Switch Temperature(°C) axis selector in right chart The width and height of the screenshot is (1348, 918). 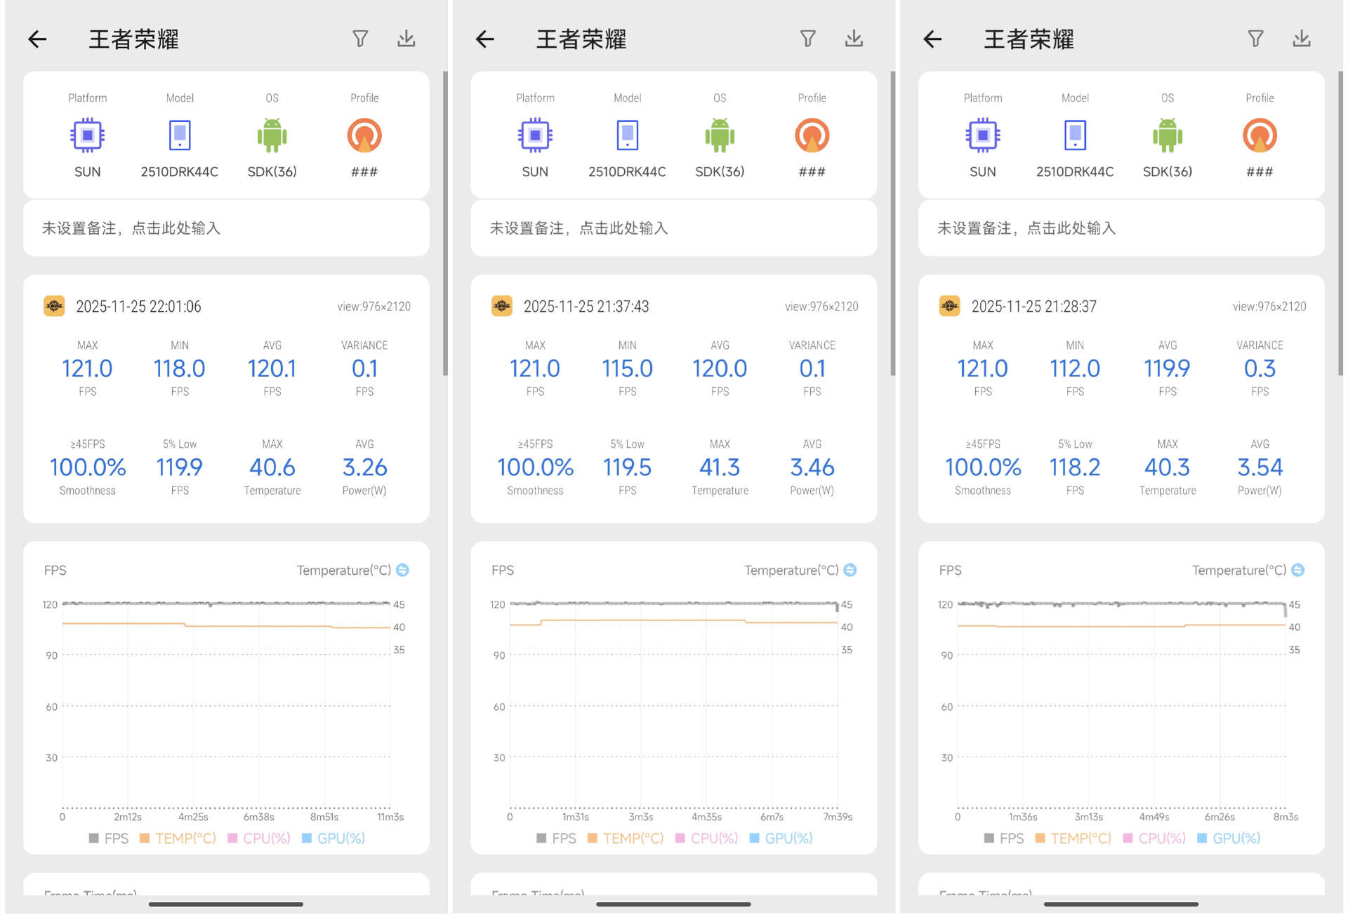(1297, 570)
